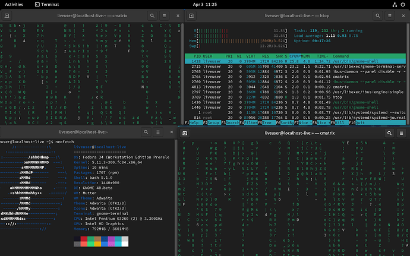
Task: Close the htop terminal window
Action: [x=403, y=15]
